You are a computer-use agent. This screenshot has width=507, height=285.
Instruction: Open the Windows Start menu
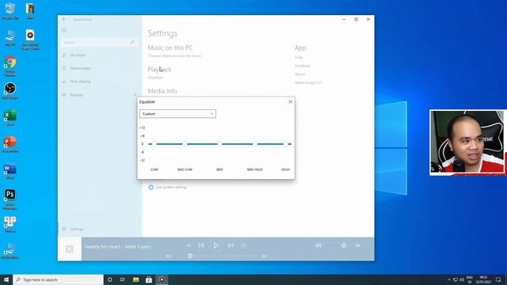point(6,279)
